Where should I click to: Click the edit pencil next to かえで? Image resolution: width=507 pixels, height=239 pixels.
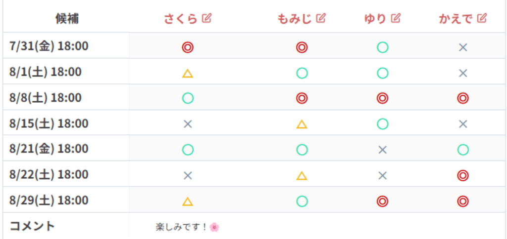(x=482, y=19)
